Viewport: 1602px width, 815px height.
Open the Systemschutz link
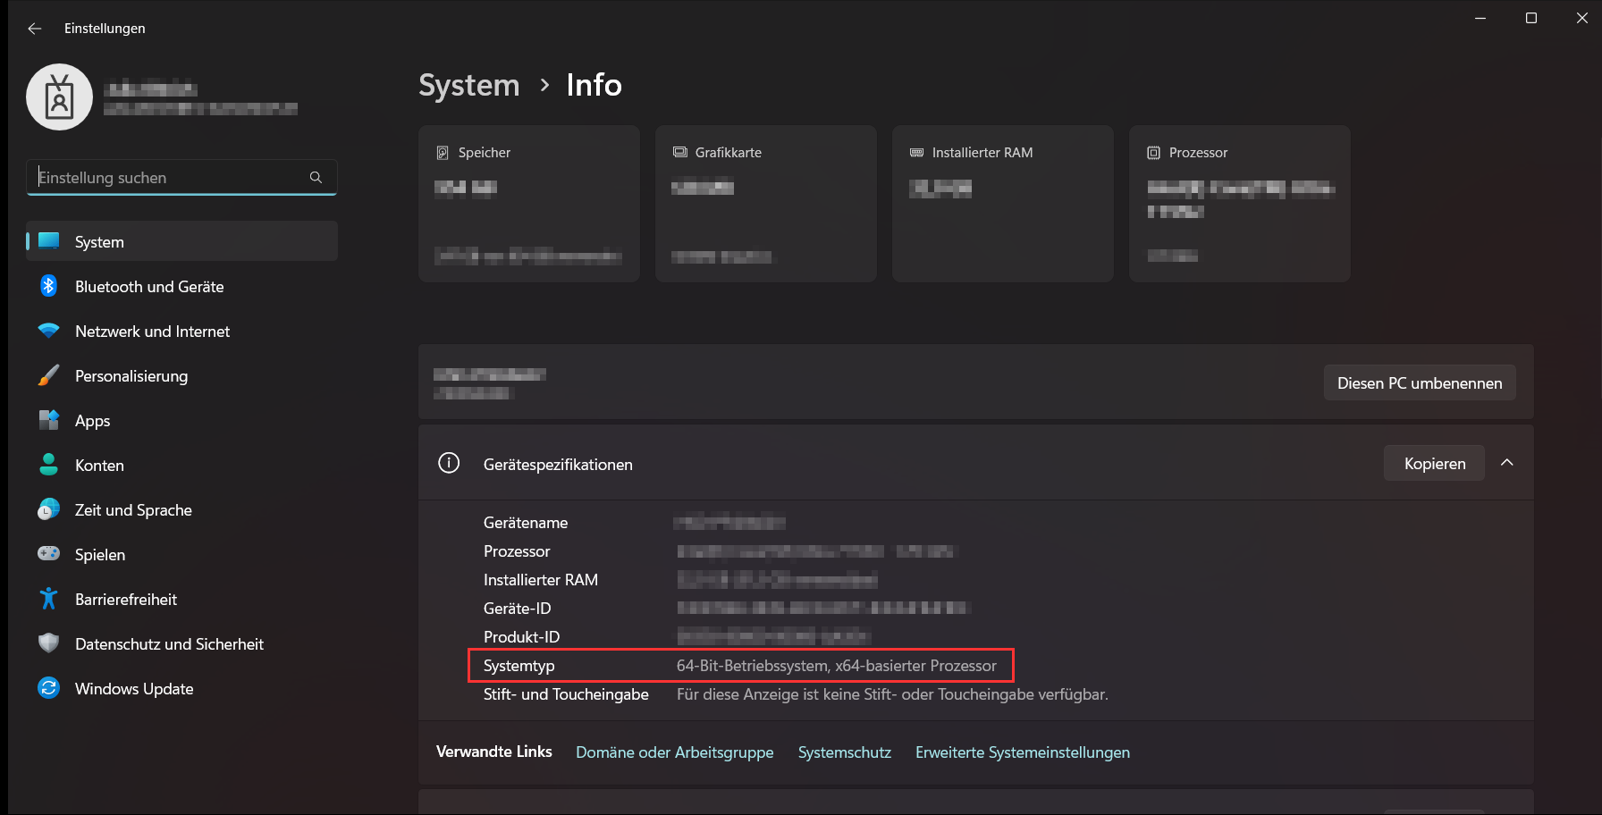[844, 752]
